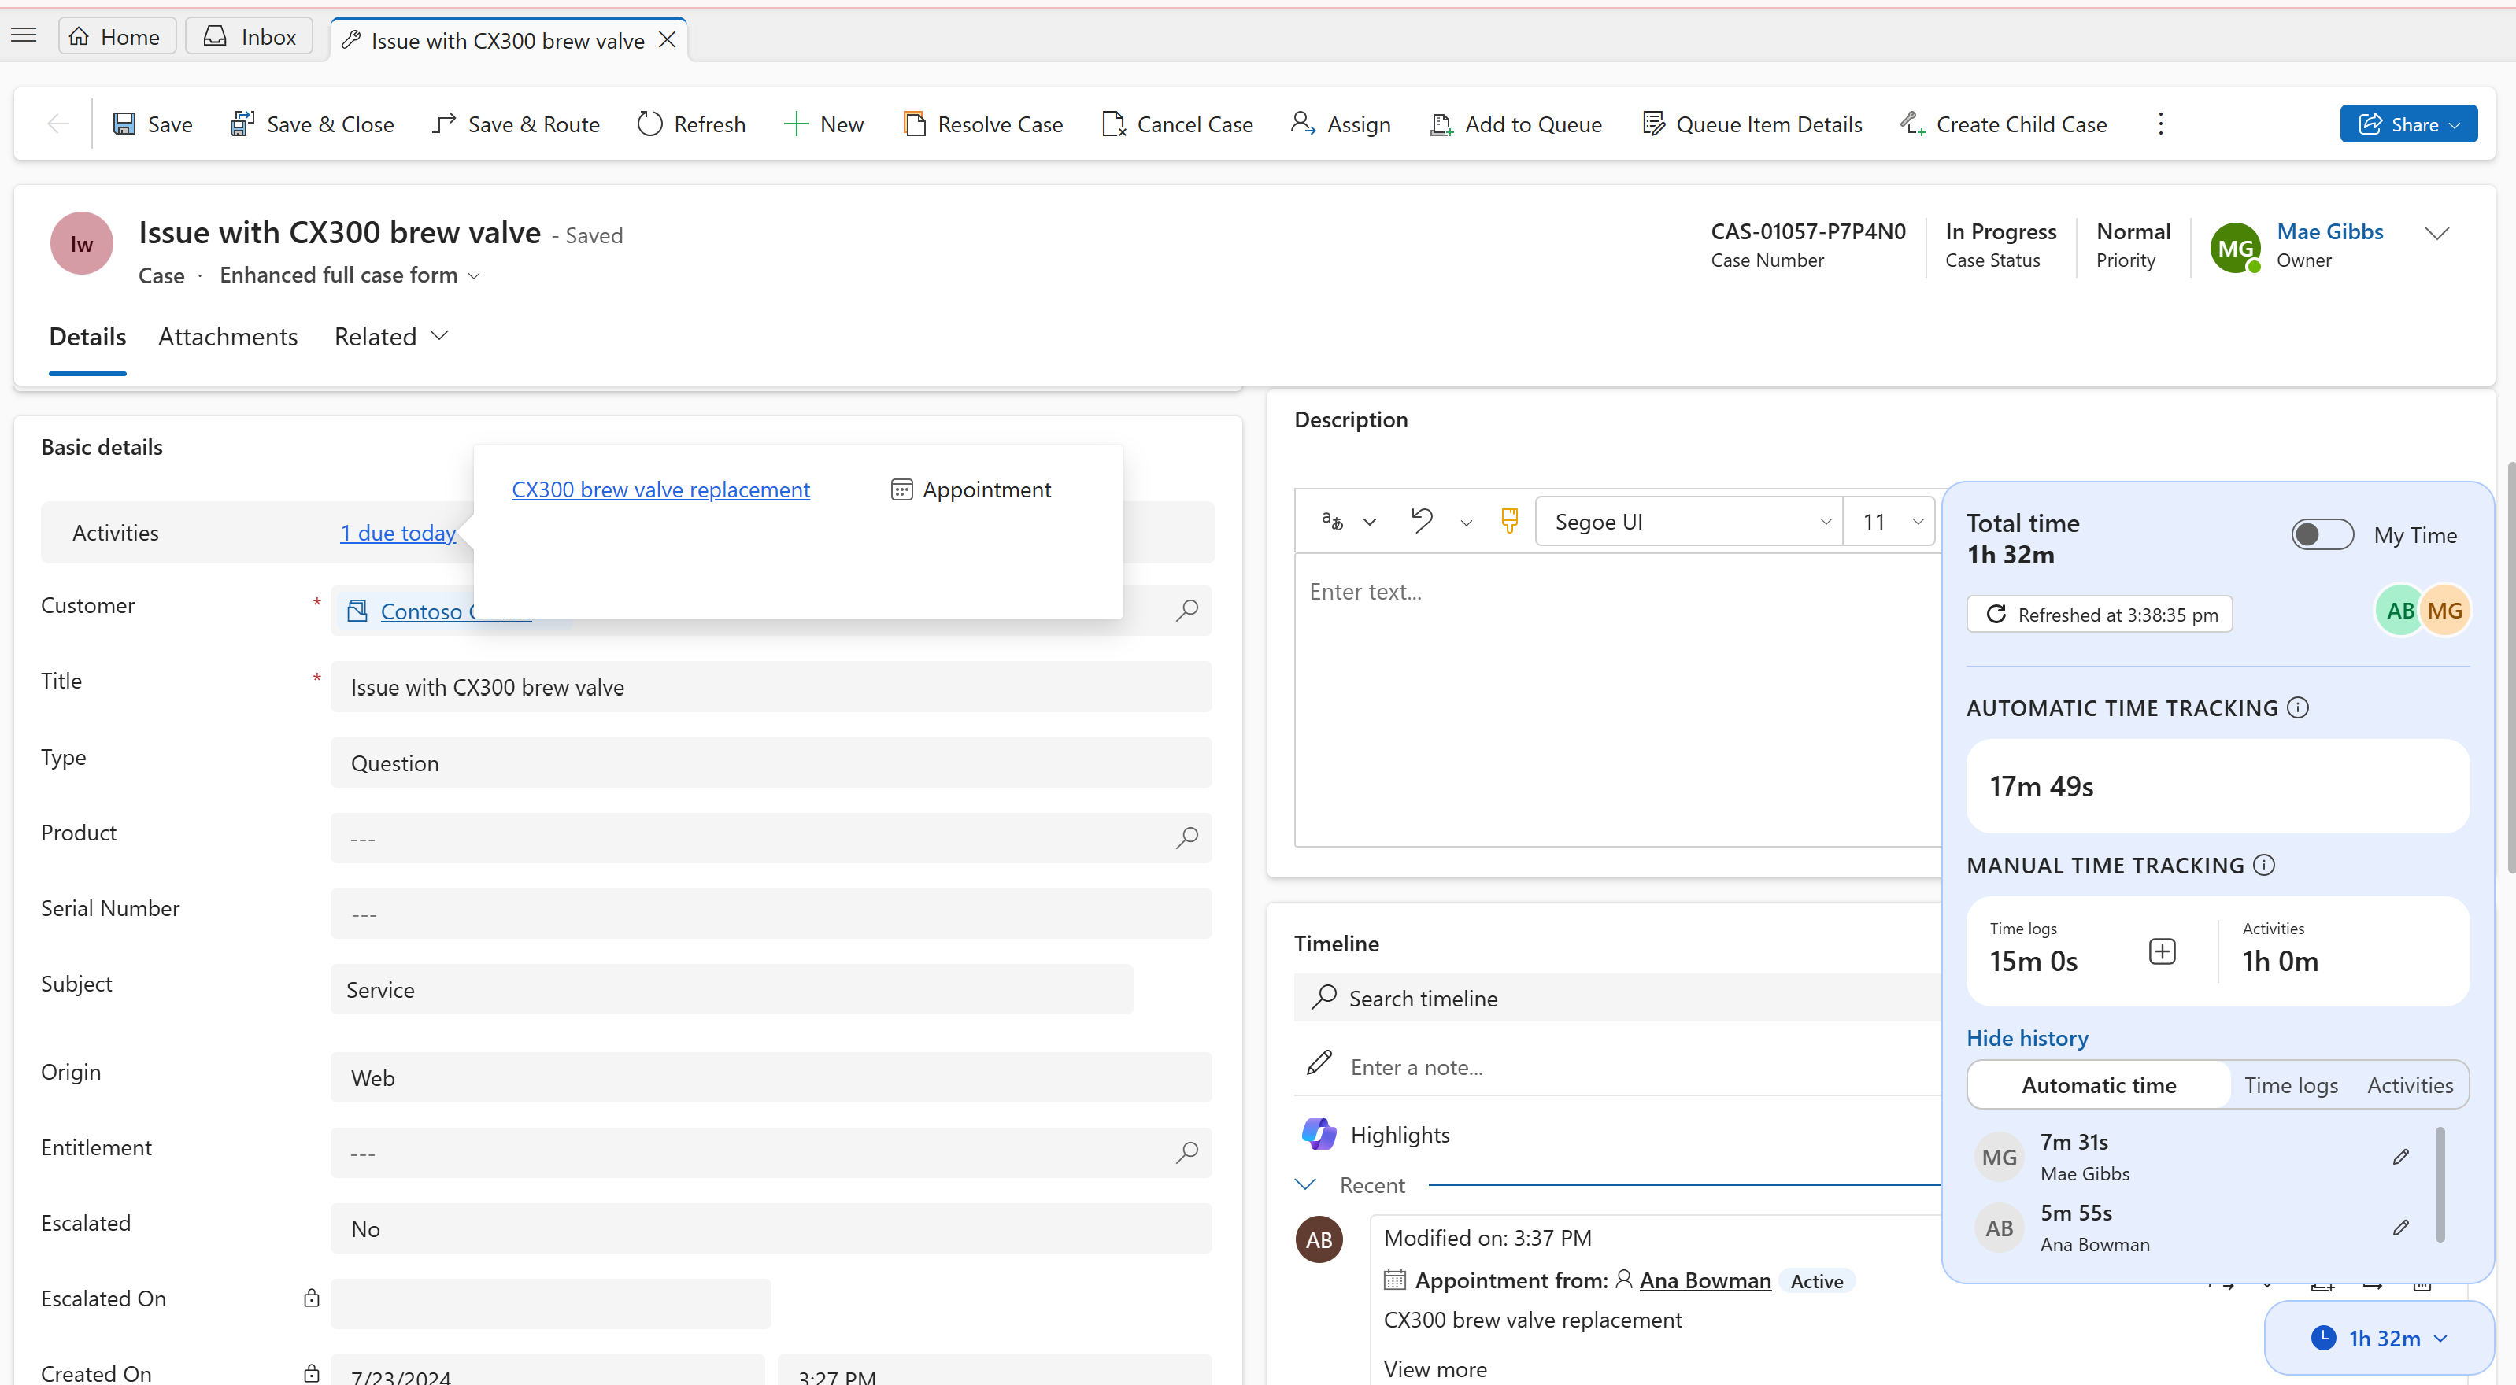The image size is (2516, 1385).
Task: Click the CX300 brew valve replacement link
Action: tap(660, 489)
